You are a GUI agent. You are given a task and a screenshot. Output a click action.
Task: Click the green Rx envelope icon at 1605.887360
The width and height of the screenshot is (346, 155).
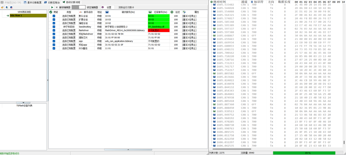214,105
